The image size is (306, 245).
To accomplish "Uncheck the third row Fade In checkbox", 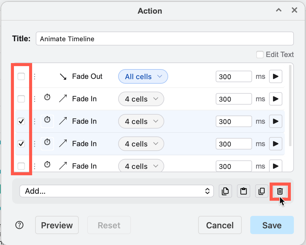I will 21,121.
